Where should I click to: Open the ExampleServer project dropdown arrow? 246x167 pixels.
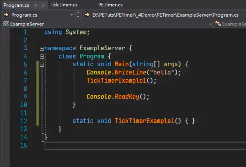pyautogui.click(x=210, y=24)
